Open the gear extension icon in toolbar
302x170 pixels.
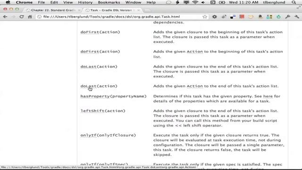[x=214, y=17]
